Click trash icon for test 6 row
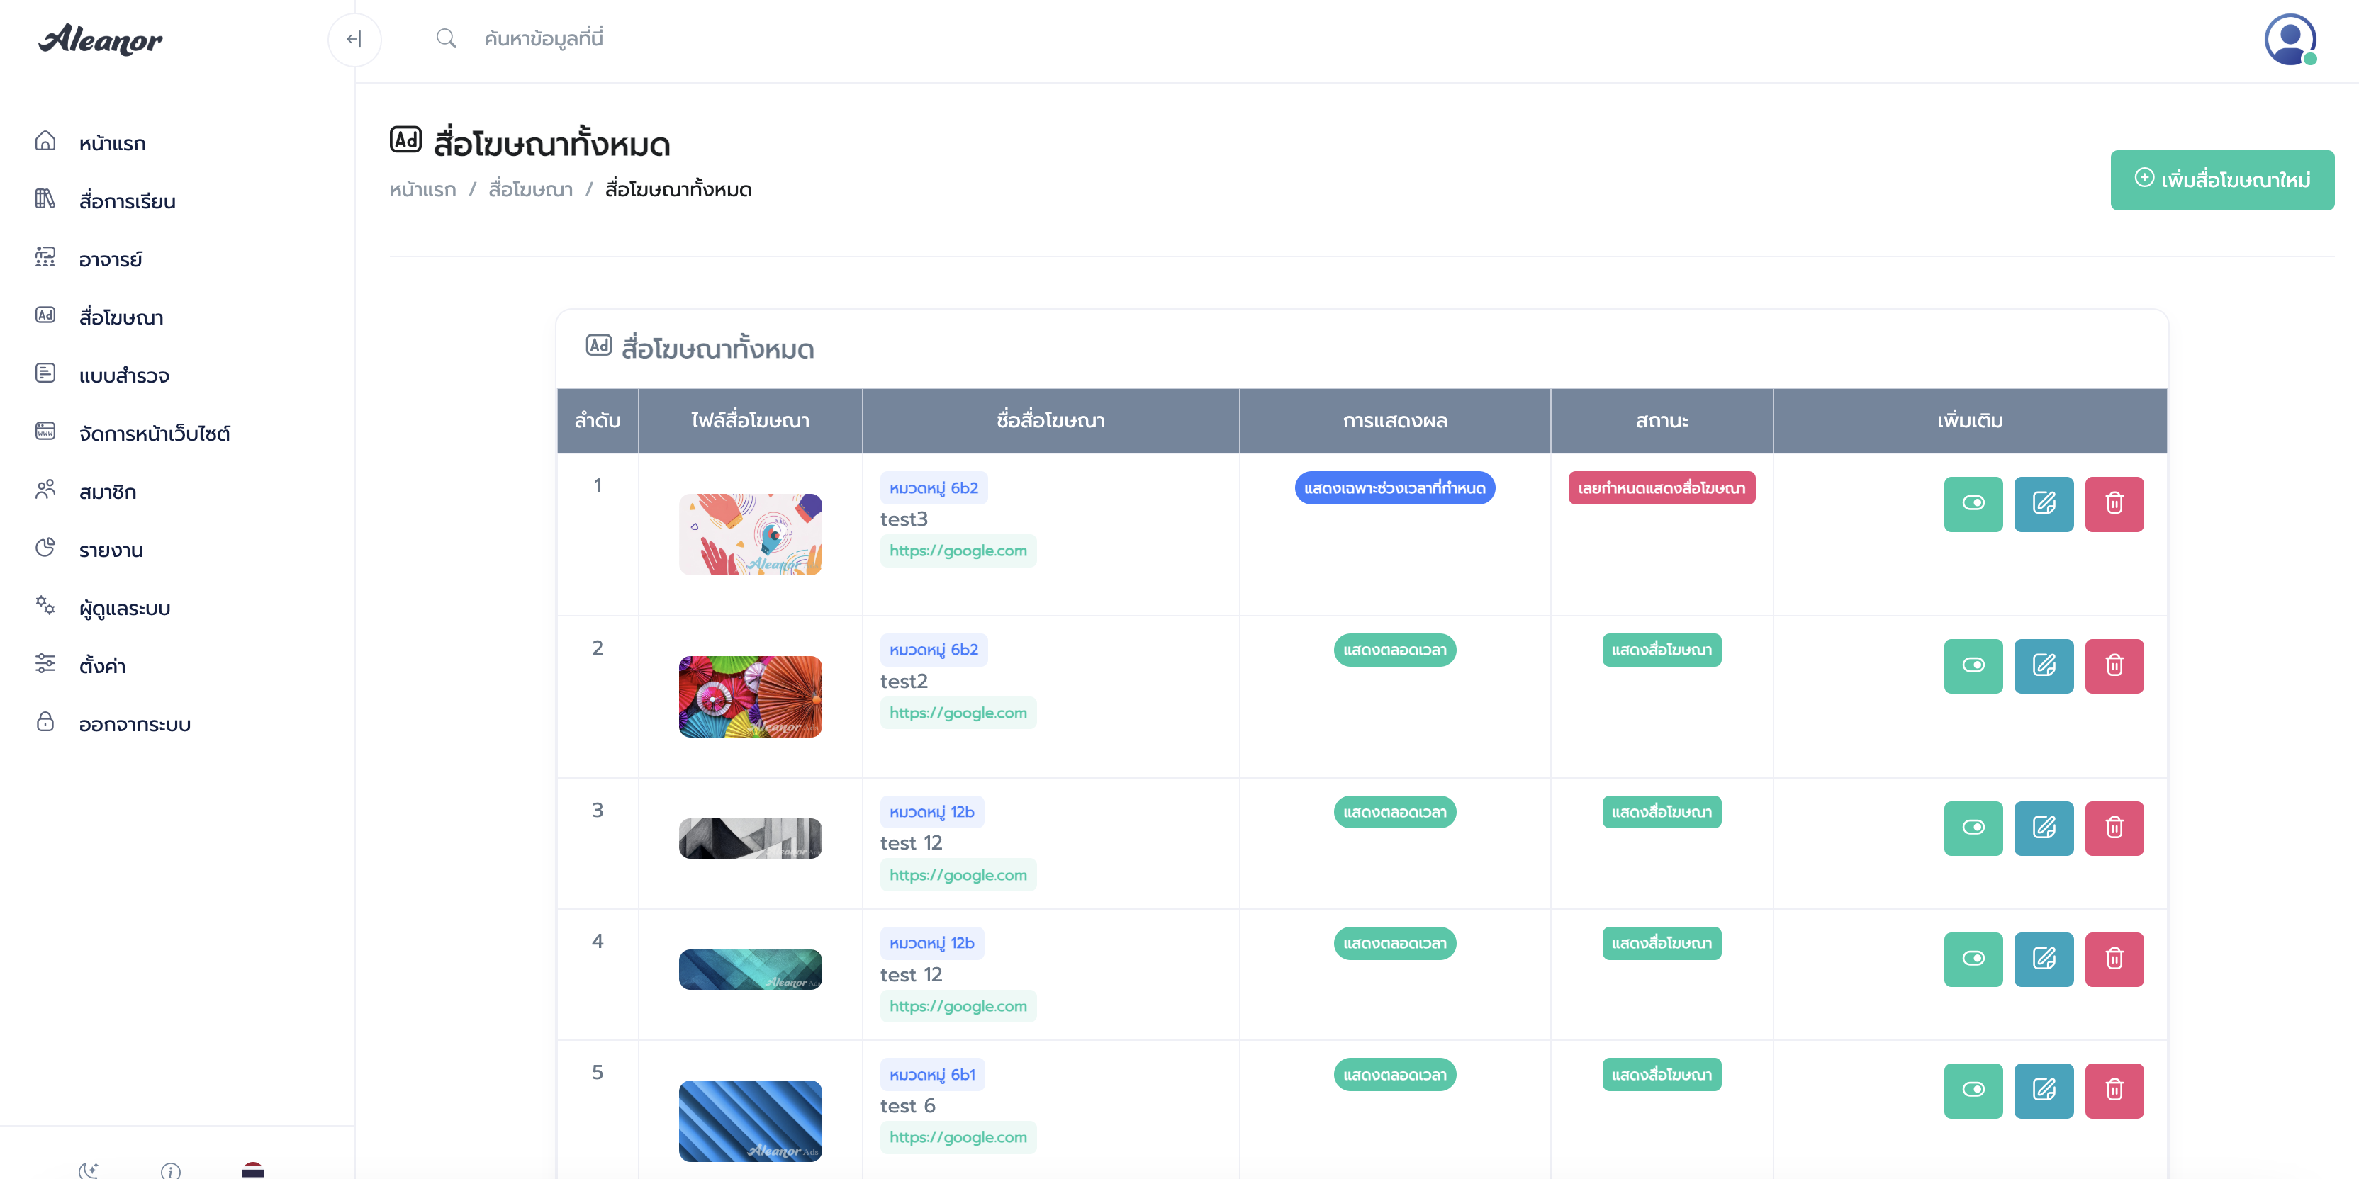The image size is (2359, 1179). 2114,1090
